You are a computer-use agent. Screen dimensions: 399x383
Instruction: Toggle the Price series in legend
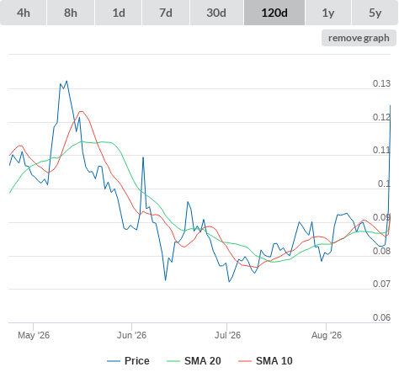point(136,361)
